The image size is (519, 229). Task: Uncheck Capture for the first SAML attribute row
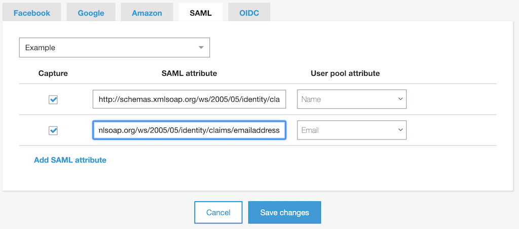click(x=53, y=99)
